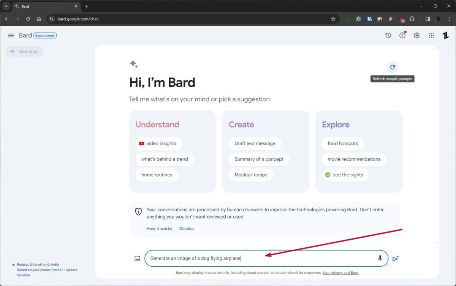Viewport: 456px width, 286px height.
Task: Switch to the Bard browser tab
Action: [x=42, y=6]
